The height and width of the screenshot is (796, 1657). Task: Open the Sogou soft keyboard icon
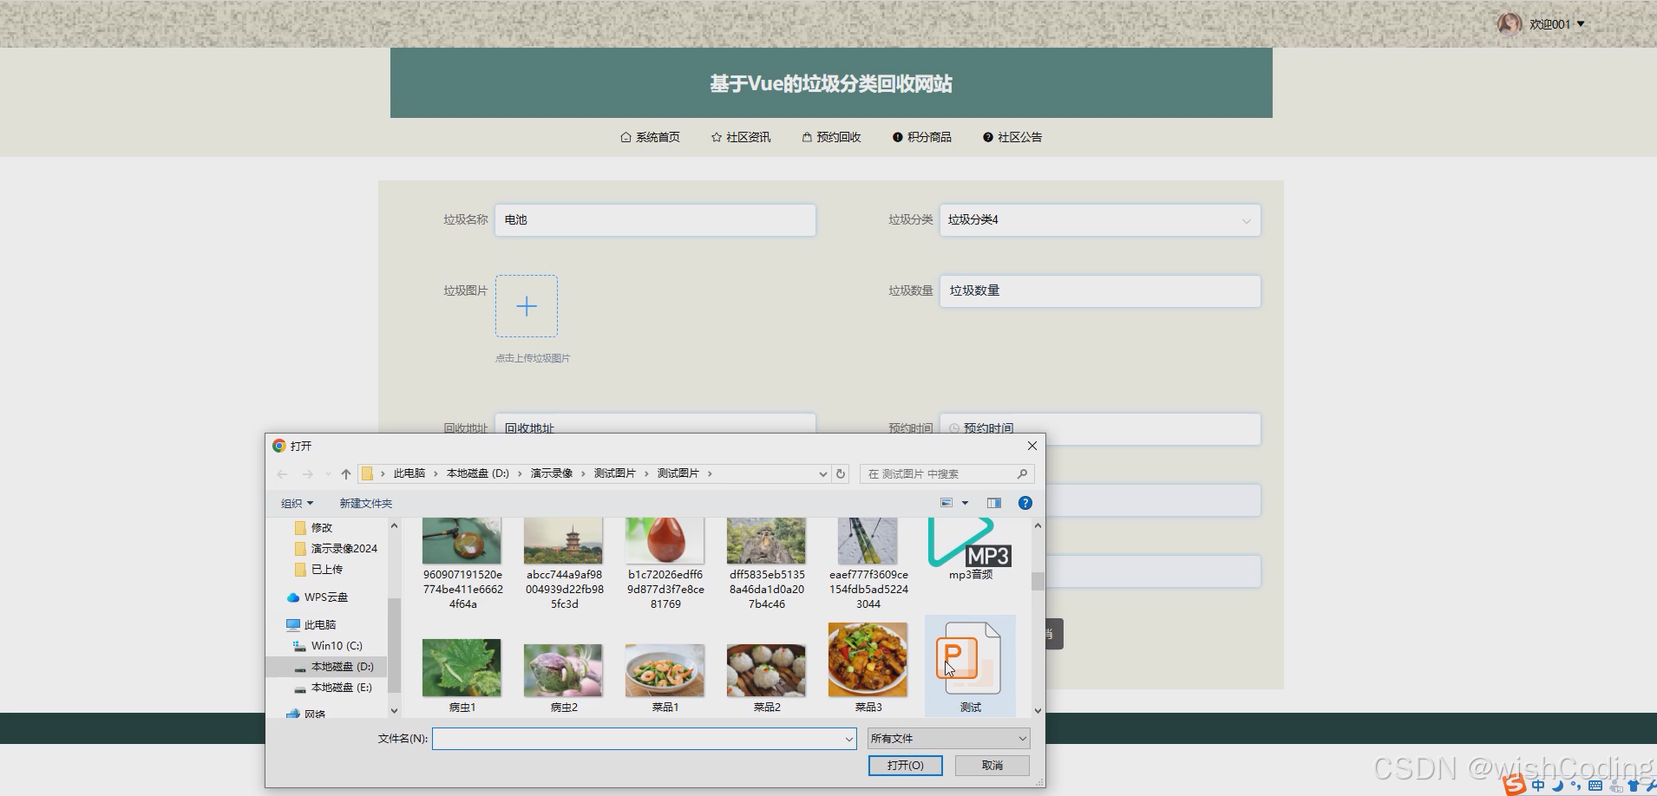(x=1595, y=785)
